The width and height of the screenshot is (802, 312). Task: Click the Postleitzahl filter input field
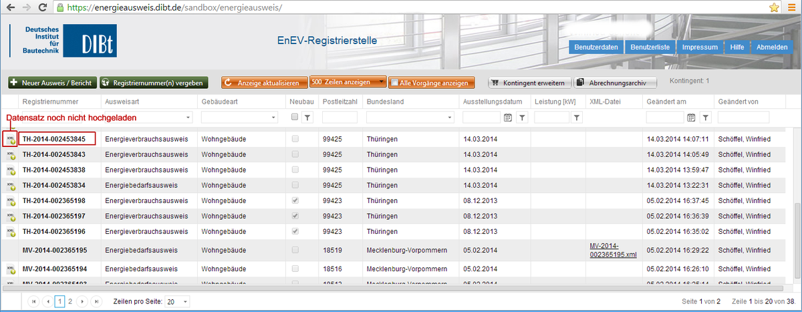pos(340,118)
